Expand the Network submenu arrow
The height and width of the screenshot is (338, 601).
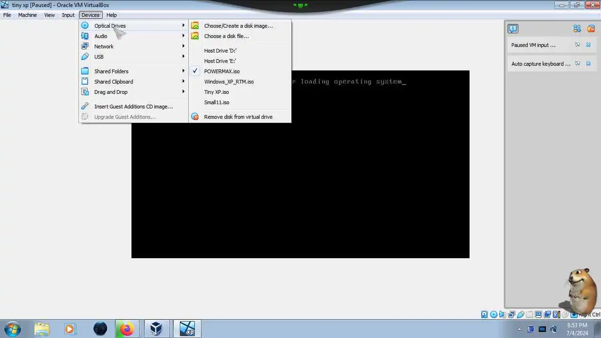coord(184,46)
